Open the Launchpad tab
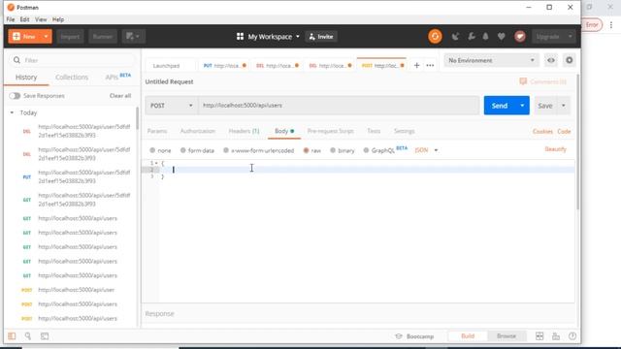 (x=166, y=66)
